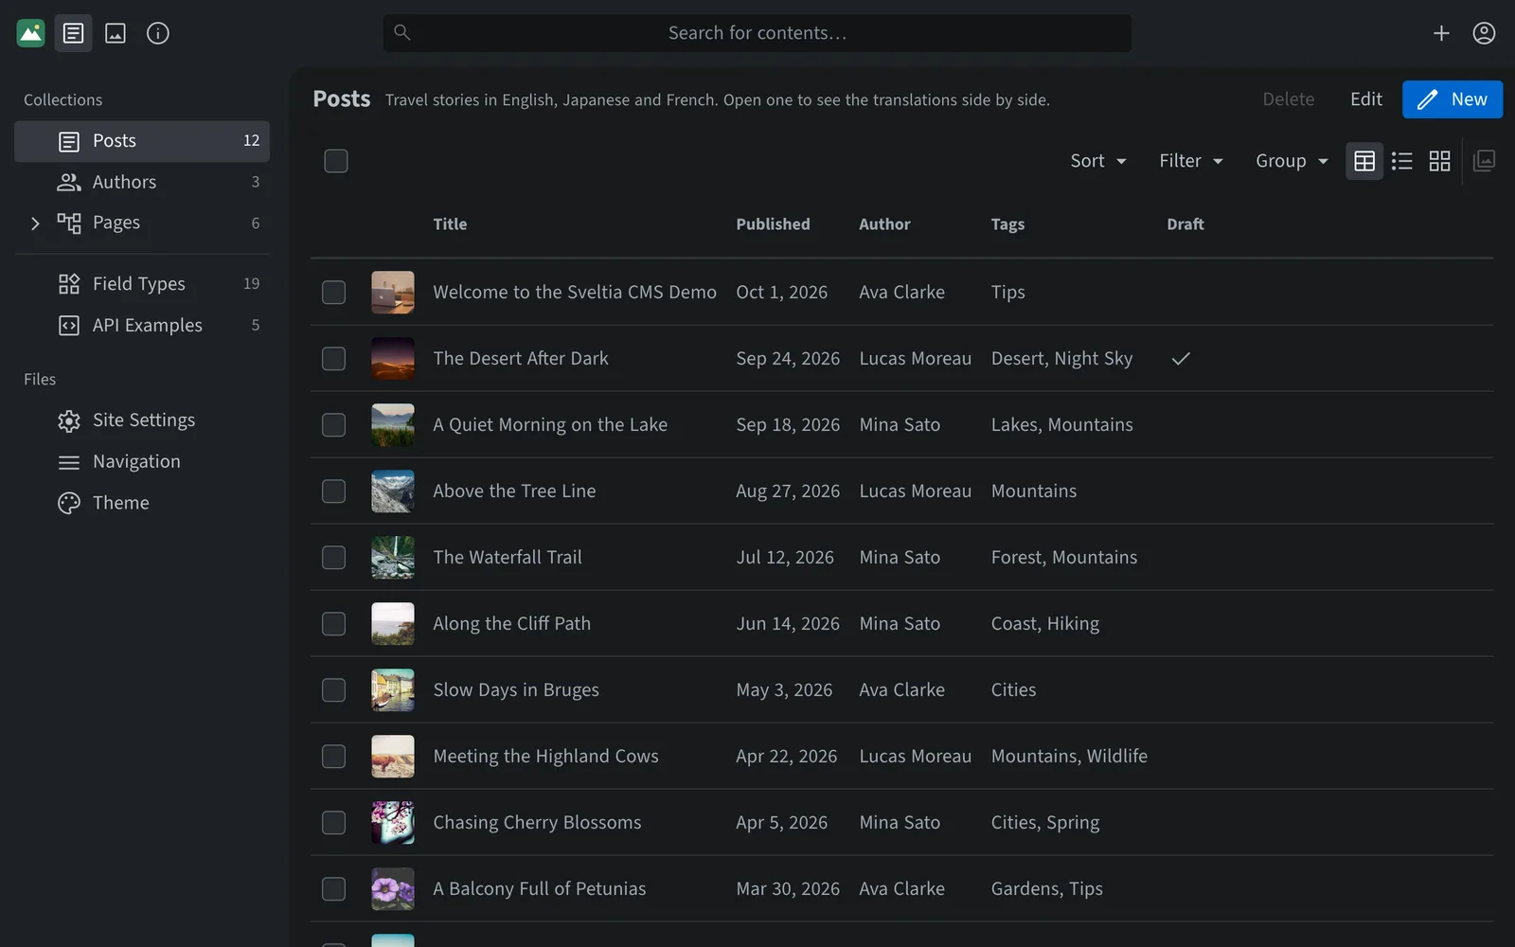1515x947 pixels.
Task: Check the Chasing Cherry Blossoms row
Action: [x=334, y=823]
